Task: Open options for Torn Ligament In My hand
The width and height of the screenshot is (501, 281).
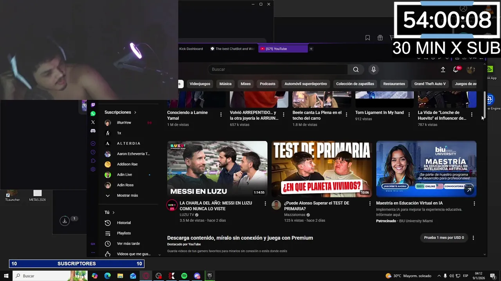Action: [409, 115]
